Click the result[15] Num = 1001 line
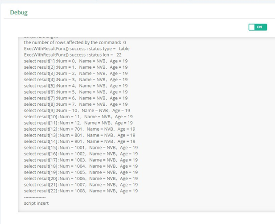275x224 pixels. tap(81, 148)
